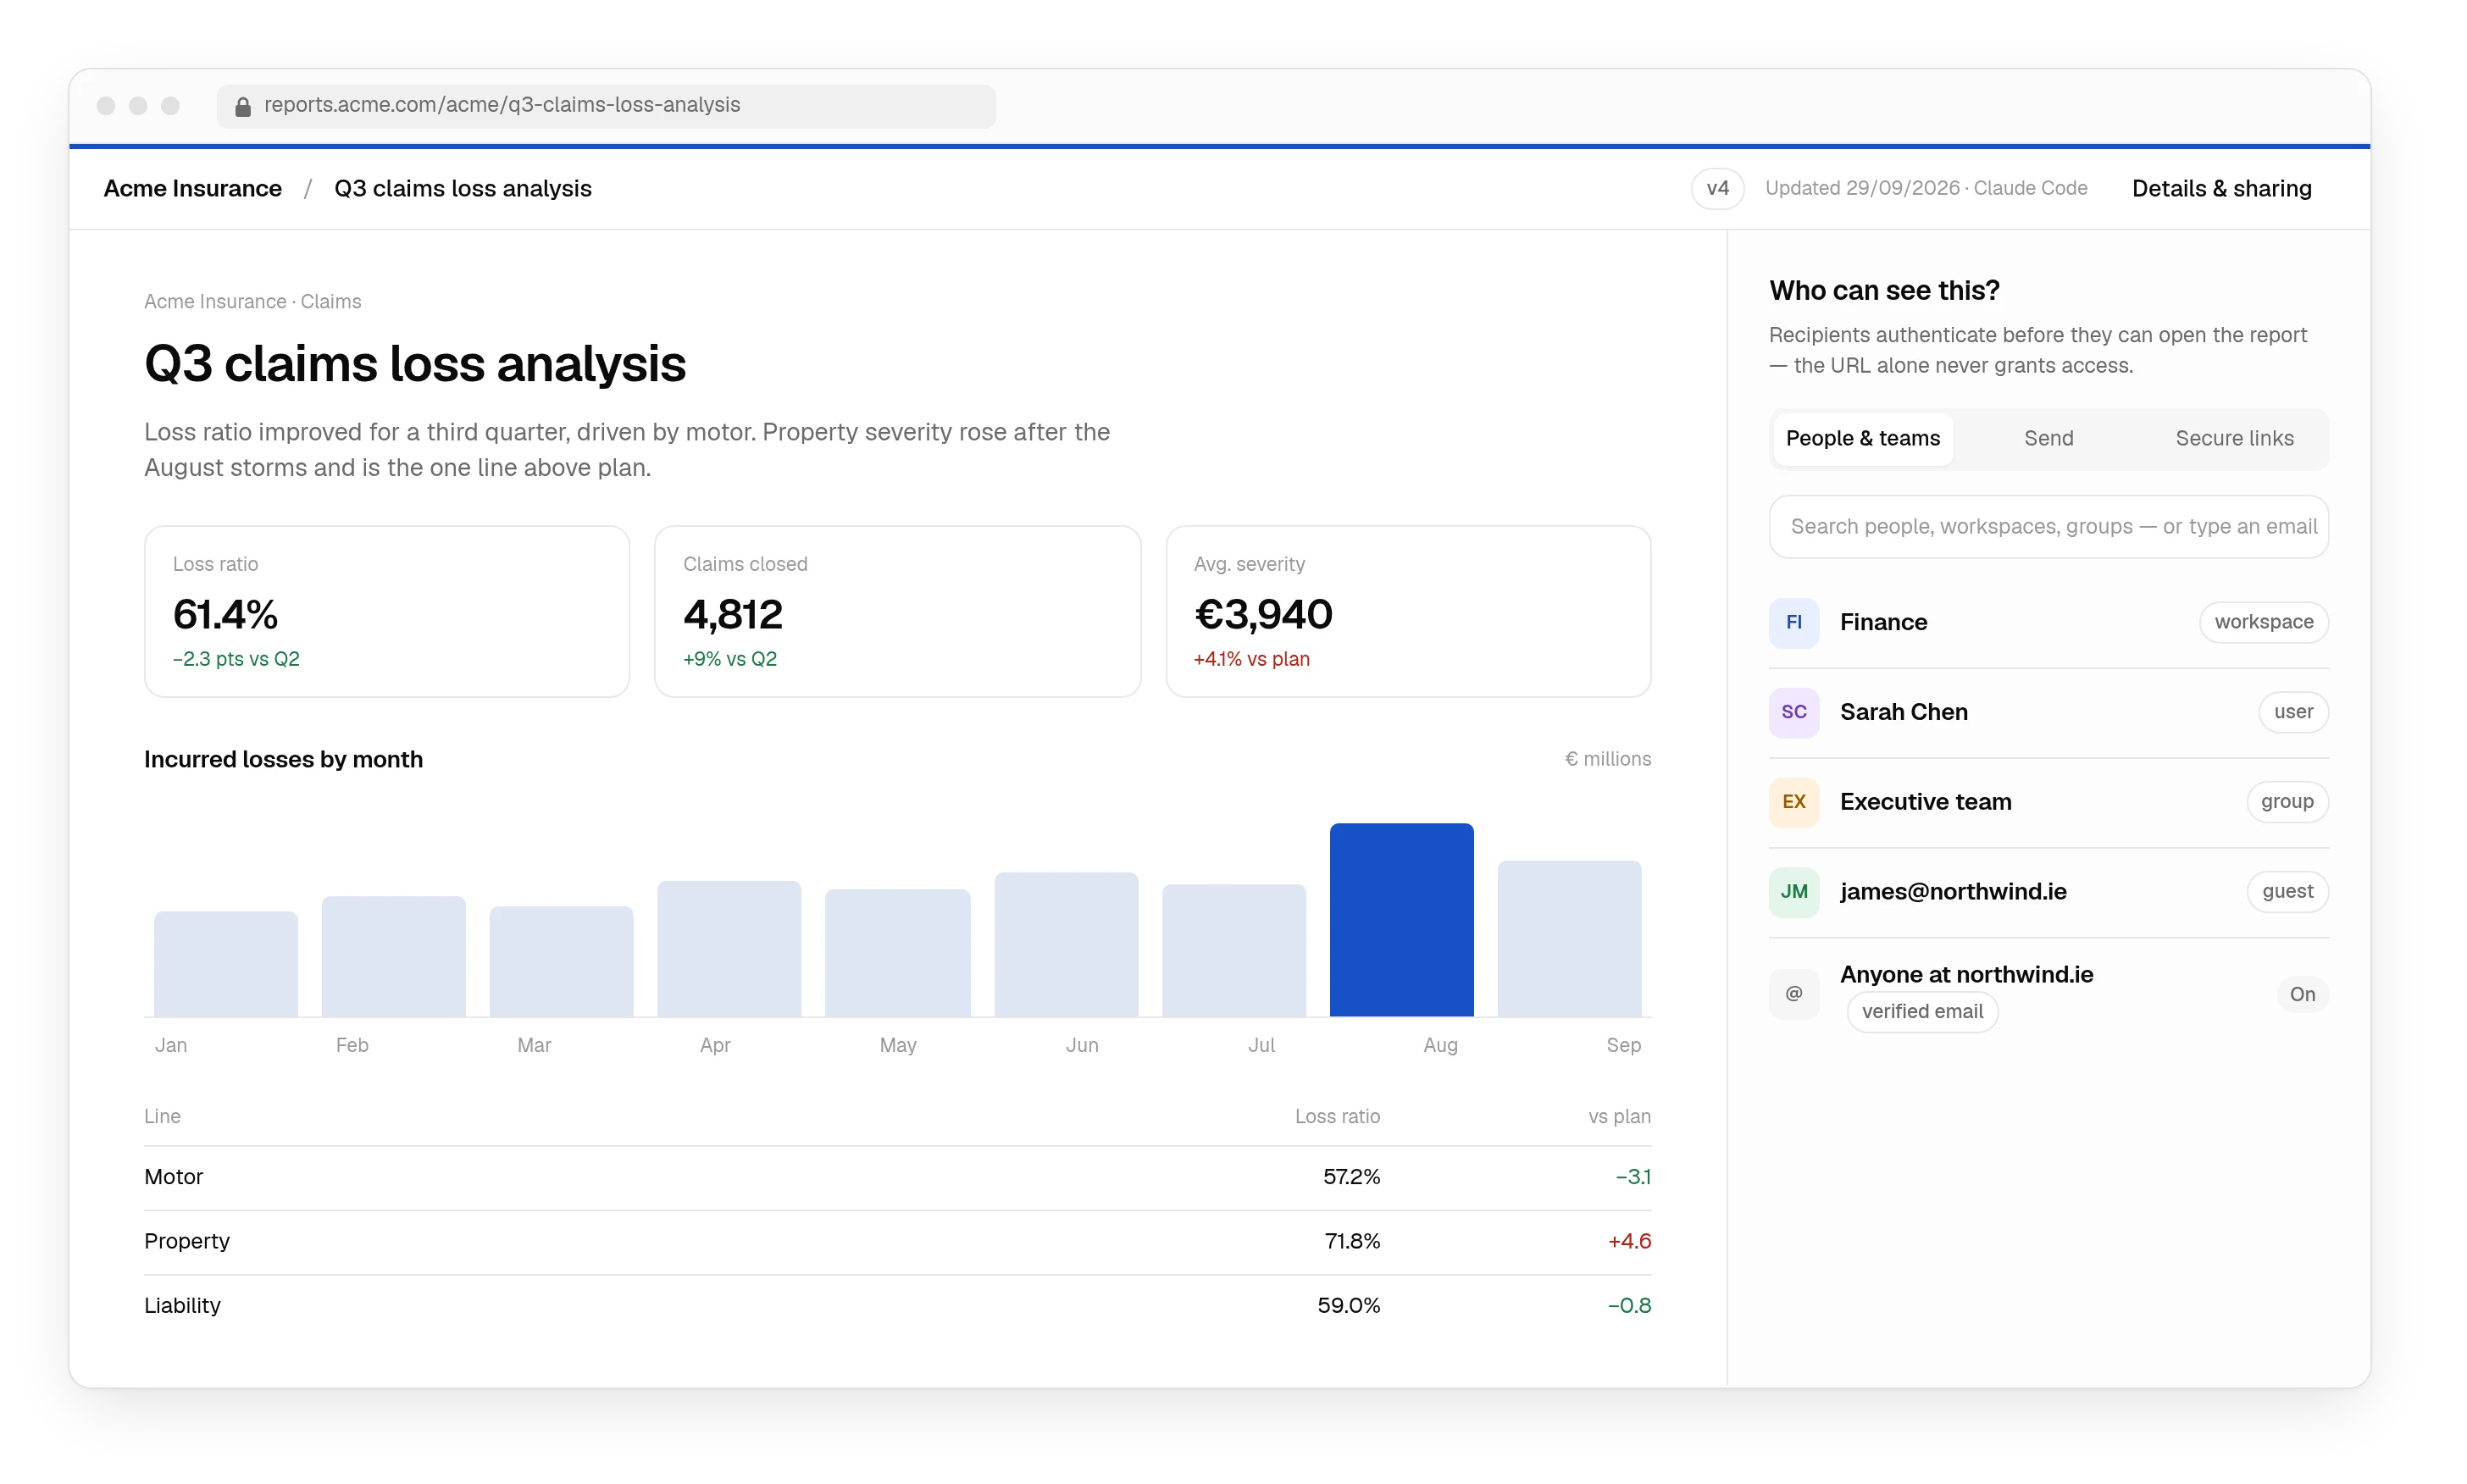Screen dimensions: 2467x1484
Task: Click the Q3 claims loss analysis breadcrumb
Action: click(x=463, y=189)
